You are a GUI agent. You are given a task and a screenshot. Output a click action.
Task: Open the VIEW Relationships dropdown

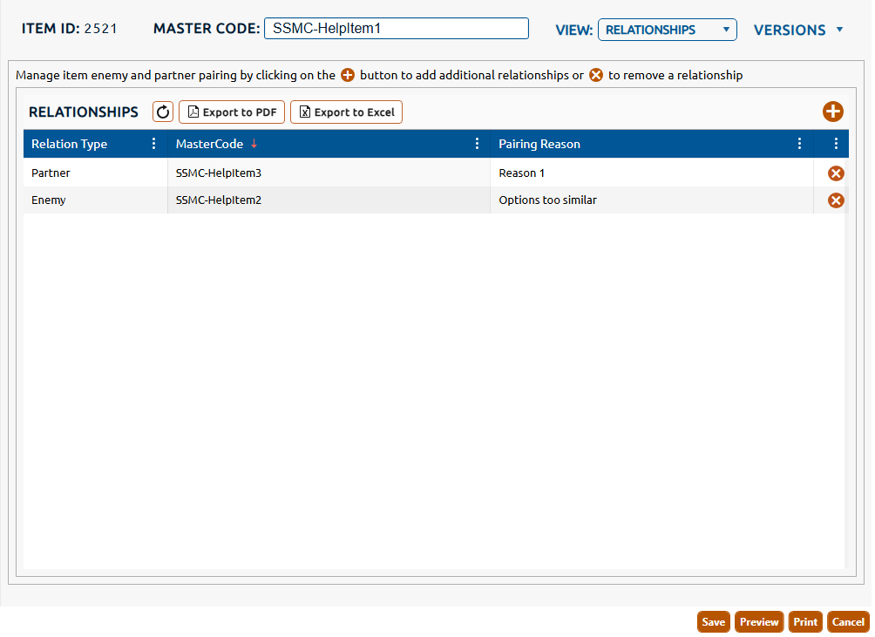(x=667, y=30)
